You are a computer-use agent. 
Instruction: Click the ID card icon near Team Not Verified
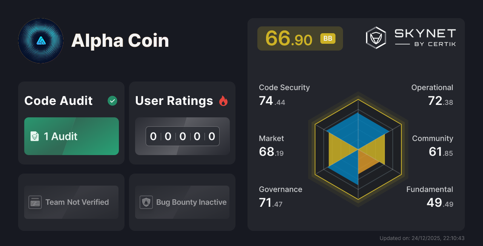tap(35, 202)
